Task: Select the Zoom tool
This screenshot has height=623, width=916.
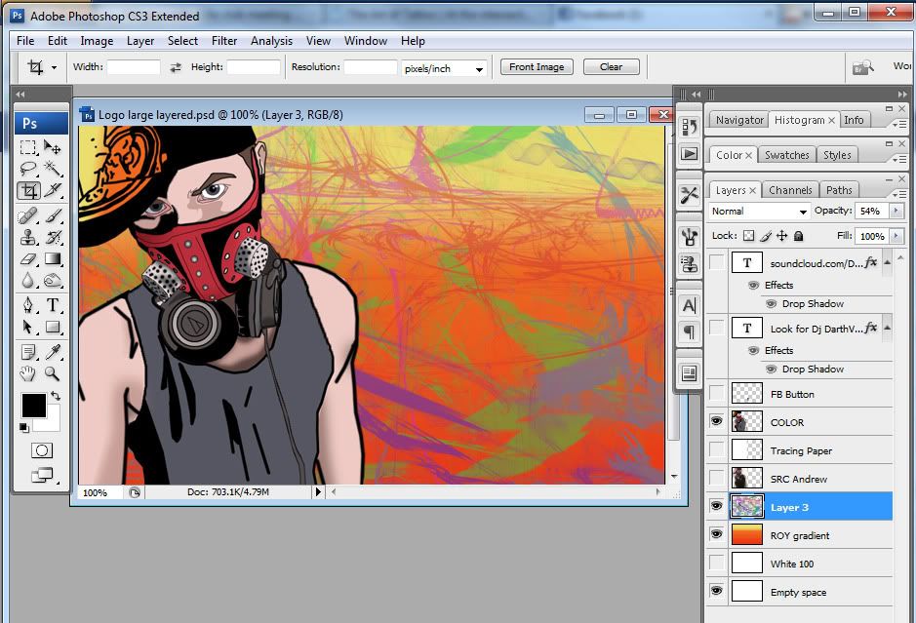Action: pos(53,373)
